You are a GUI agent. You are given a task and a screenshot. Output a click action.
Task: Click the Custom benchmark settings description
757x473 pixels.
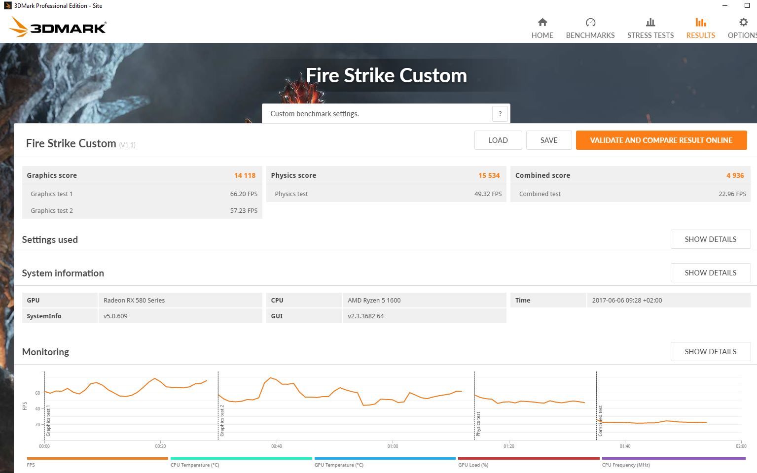(315, 114)
